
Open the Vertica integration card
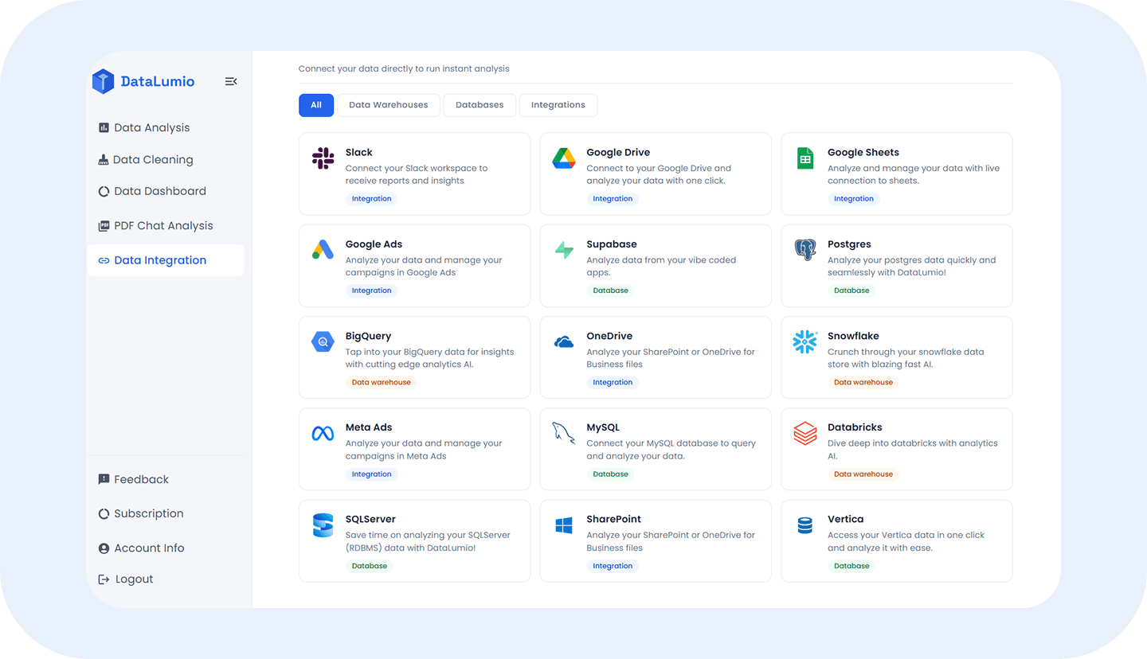(896, 540)
